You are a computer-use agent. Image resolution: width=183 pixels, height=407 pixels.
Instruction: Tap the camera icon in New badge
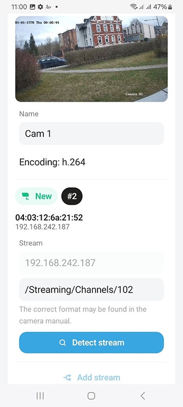click(x=25, y=196)
